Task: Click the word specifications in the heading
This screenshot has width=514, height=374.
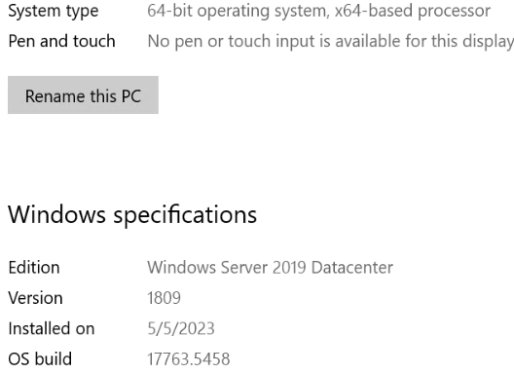Action: 185,215
